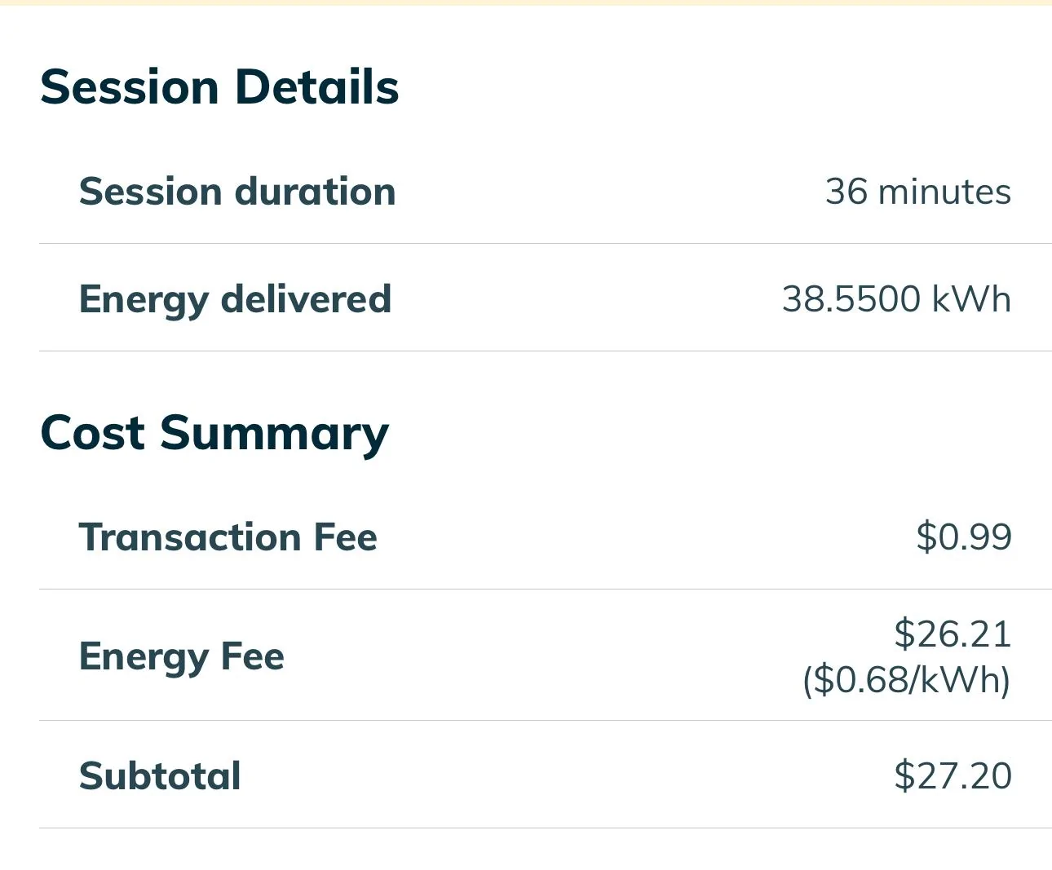Tap the word Session in Session duration
This screenshot has height=870, width=1052.
coord(150,192)
